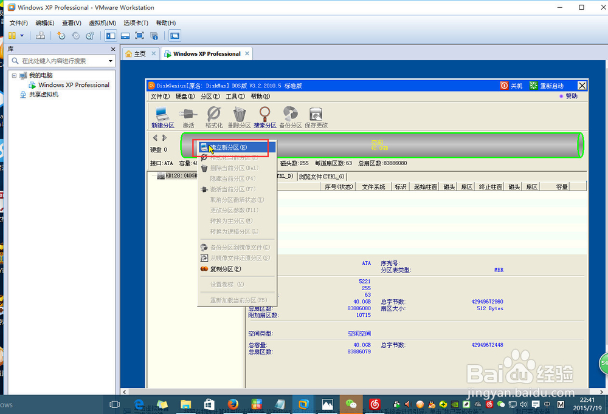The image size is (608, 414).
Task: Open the library search box dropdown arrow
Action: coord(110,61)
